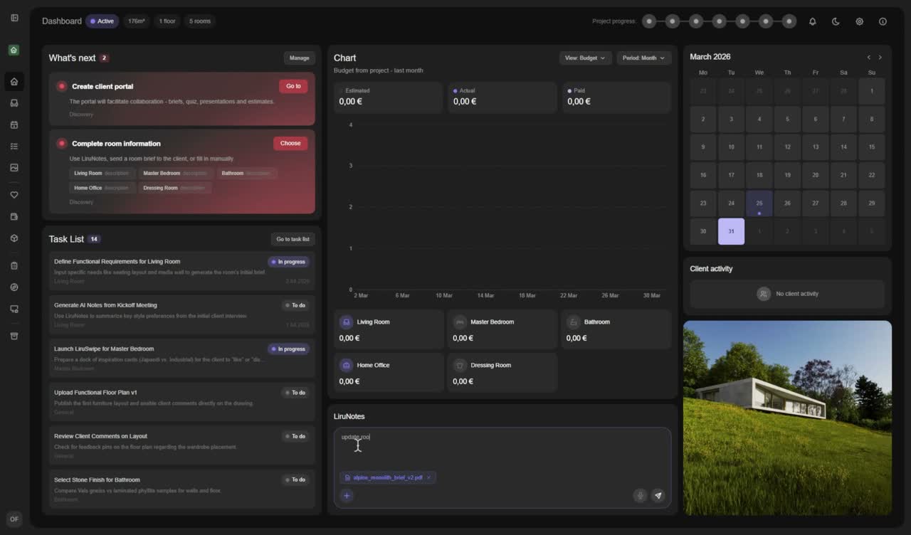Screen dimensions: 911x535
Task: Click the info icon in the top bar
Action: (883, 21)
